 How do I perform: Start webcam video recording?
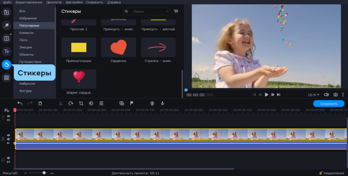pos(152,103)
